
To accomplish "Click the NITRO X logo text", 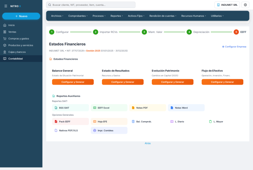I will tap(16, 6).
